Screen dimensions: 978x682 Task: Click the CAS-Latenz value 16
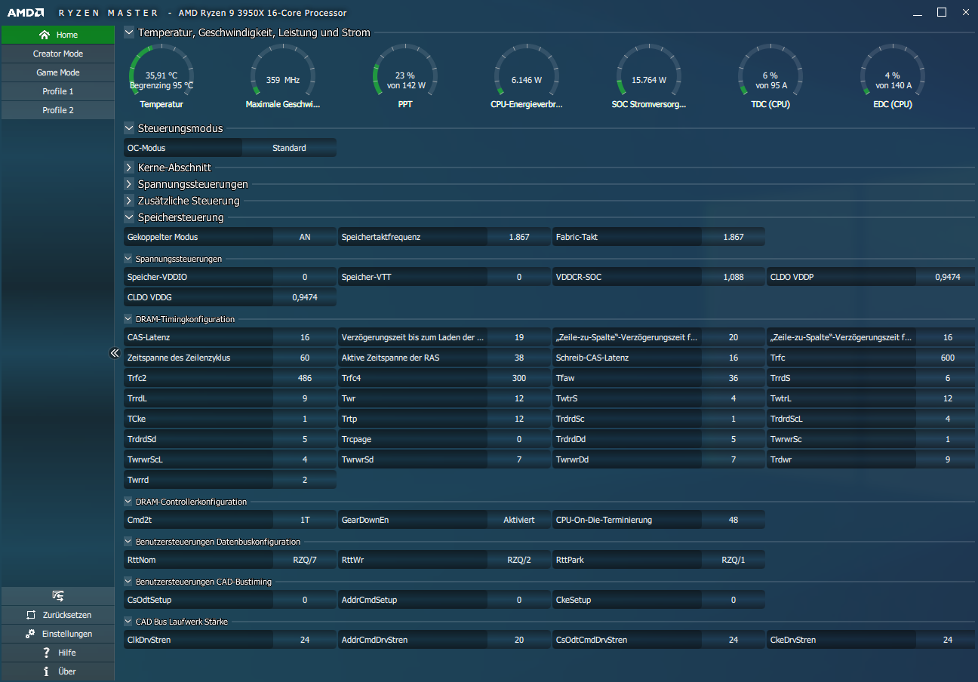click(x=305, y=337)
